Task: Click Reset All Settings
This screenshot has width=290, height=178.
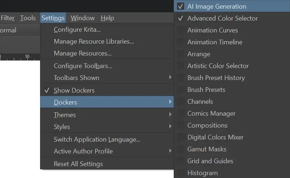Action: coord(107,164)
